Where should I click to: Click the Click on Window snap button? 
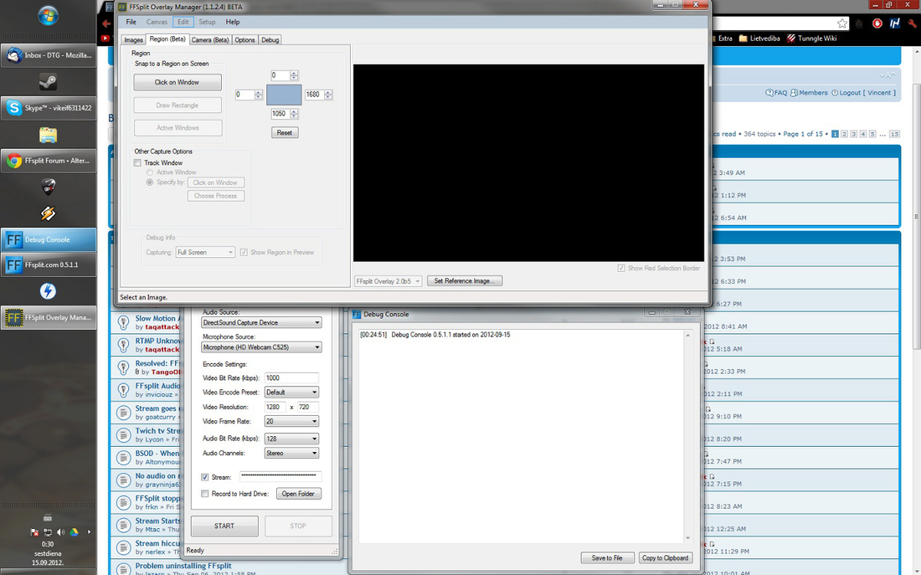pos(178,82)
